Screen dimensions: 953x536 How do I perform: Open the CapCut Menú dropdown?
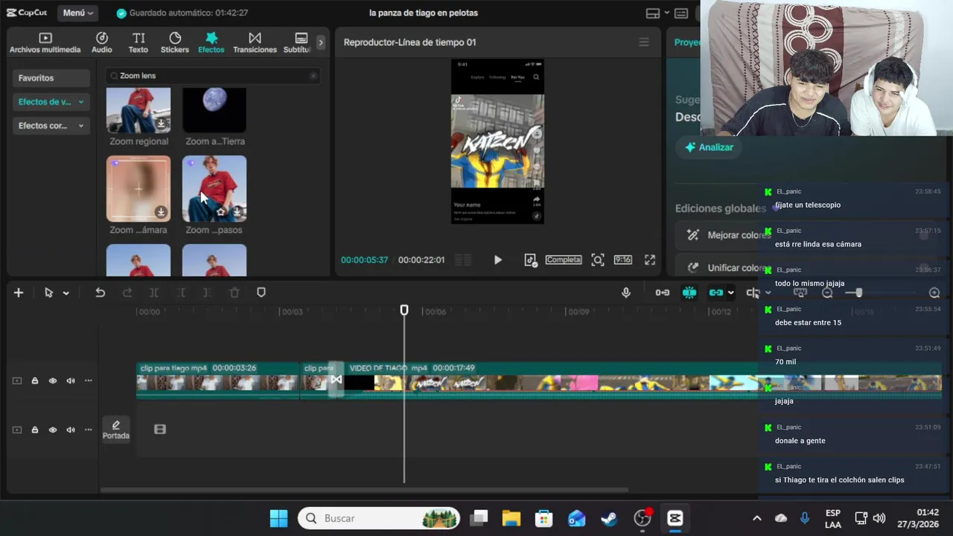click(77, 13)
